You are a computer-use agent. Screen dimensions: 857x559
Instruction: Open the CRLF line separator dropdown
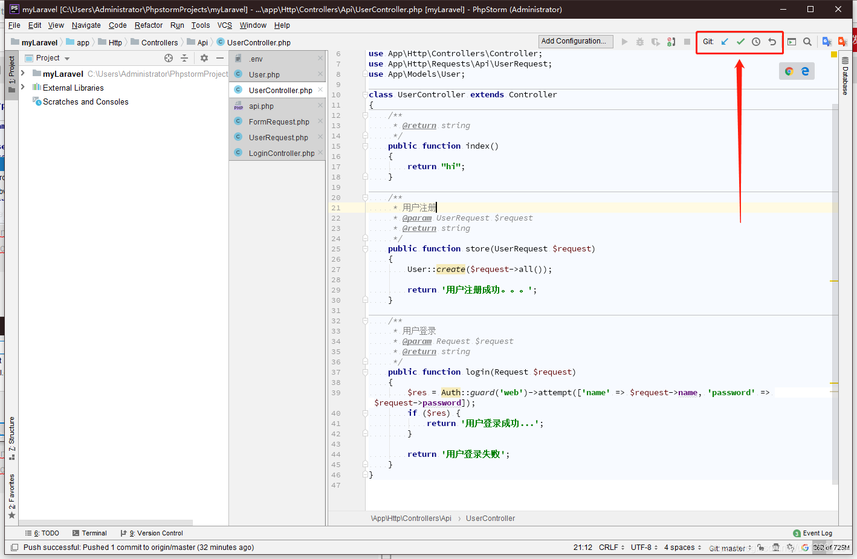point(612,548)
